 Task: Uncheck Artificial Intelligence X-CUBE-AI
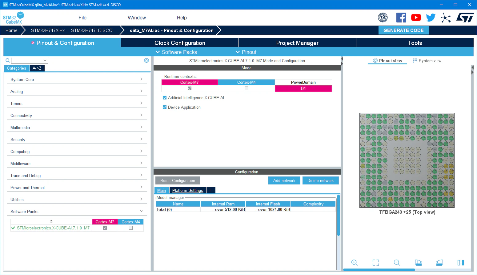(165, 98)
